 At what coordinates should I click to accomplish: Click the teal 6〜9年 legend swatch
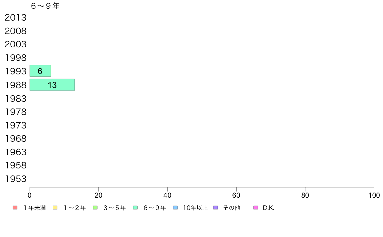click(135, 208)
